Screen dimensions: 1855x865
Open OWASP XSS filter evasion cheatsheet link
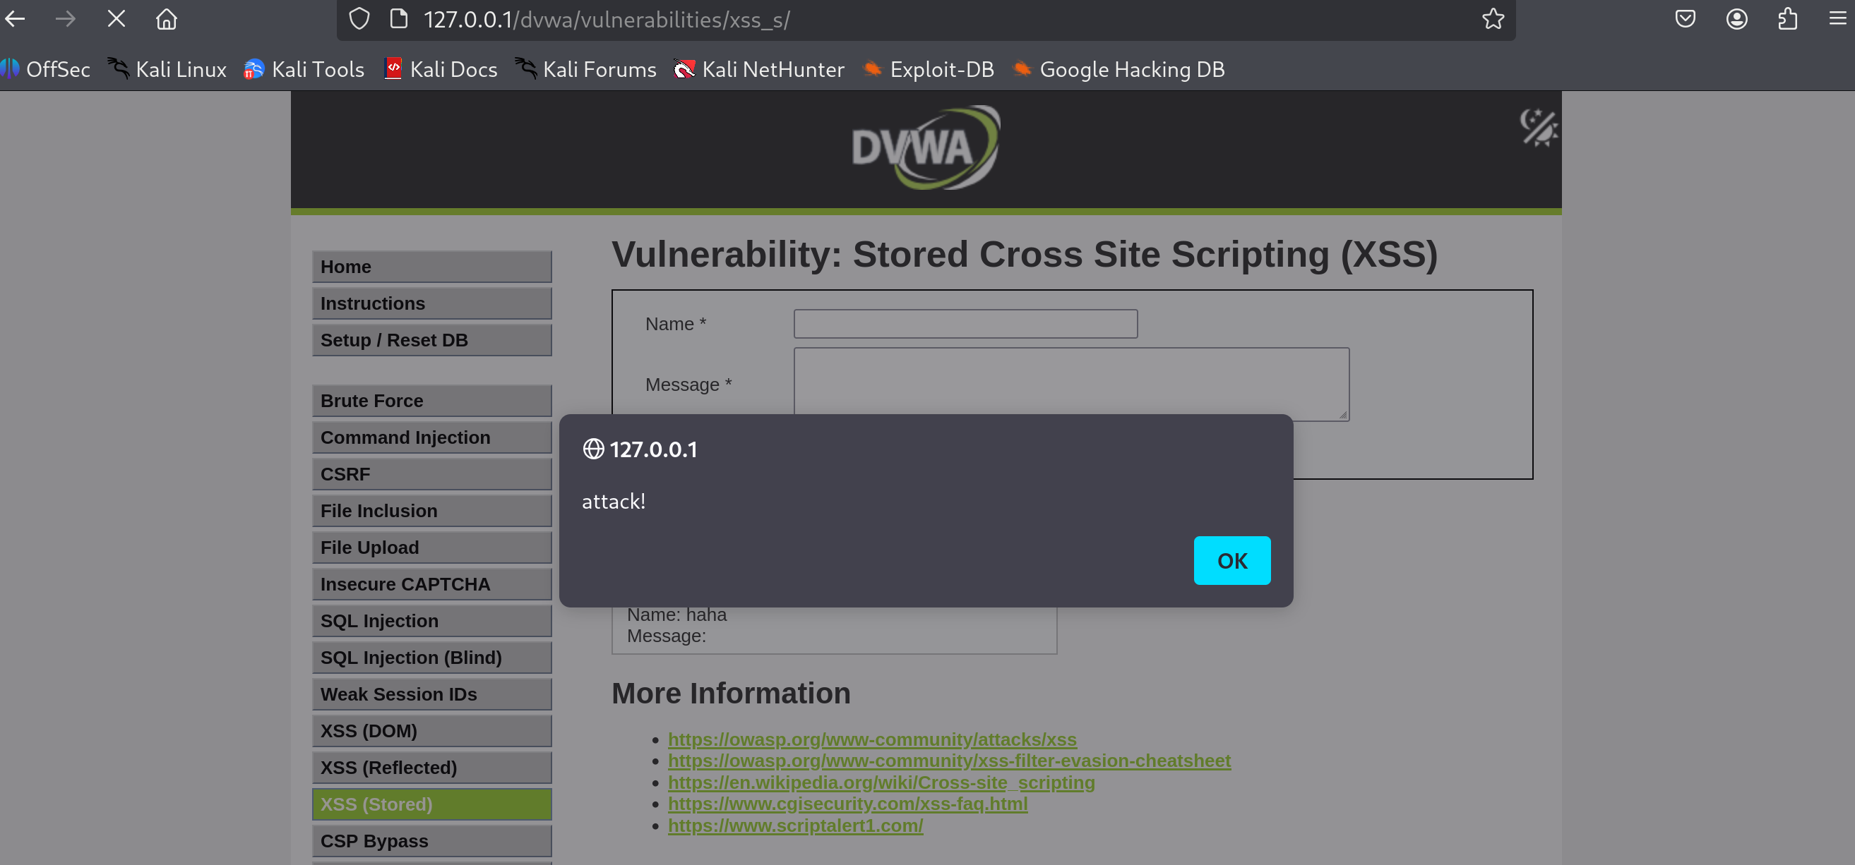[x=948, y=760]
